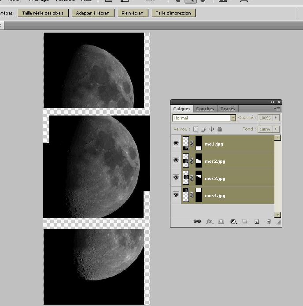The height and width of the screenshot is (306, 303).
Task: Collapse the layers panel with double-arrow icon
Action: tap(272, 102)
